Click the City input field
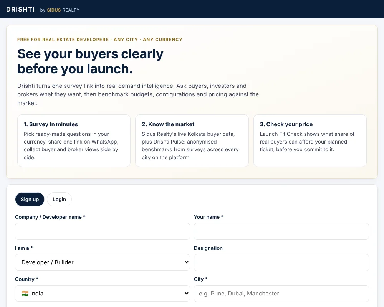The image size is (384, 307). (x=281, y=294)
